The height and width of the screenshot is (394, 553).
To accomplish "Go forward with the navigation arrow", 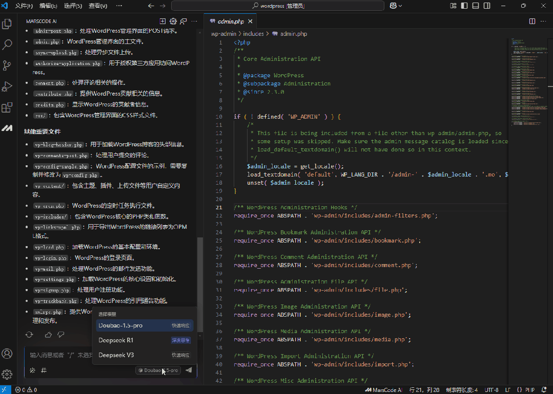I will 162,6.
